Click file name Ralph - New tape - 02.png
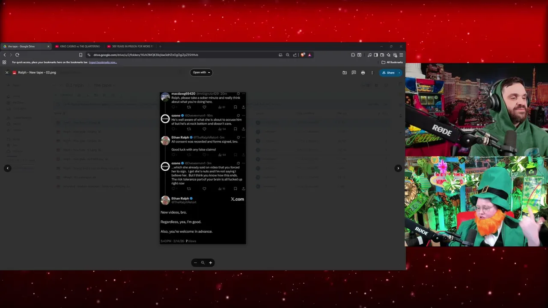Viewport: 548px width, 308px height. tap(37, 73)
